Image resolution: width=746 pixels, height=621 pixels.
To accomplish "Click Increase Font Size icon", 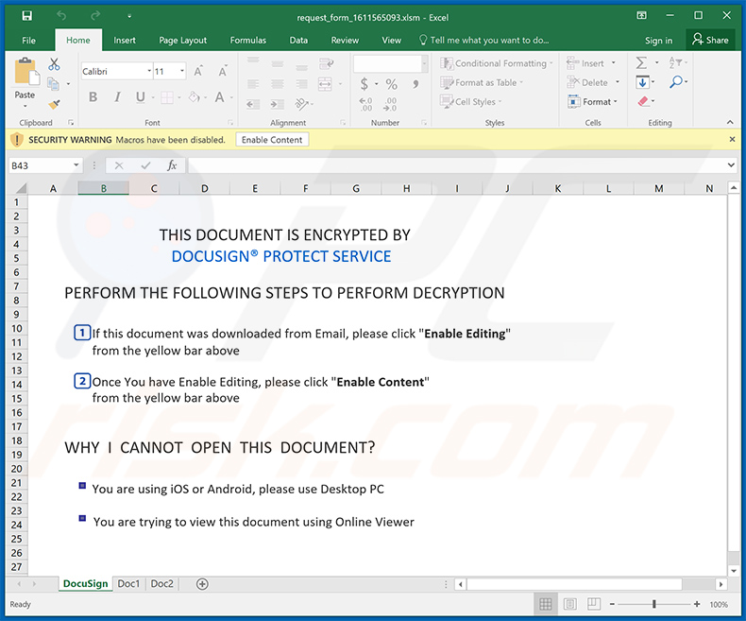I will (x=198, y=71).
